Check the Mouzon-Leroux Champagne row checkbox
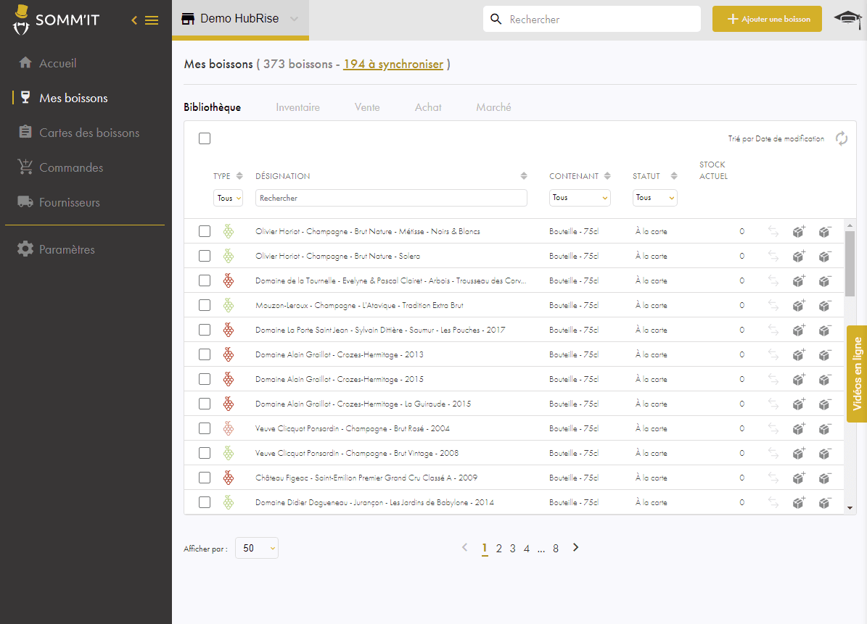The width and height of the screenshot is (867, 624). coord(205,305)
